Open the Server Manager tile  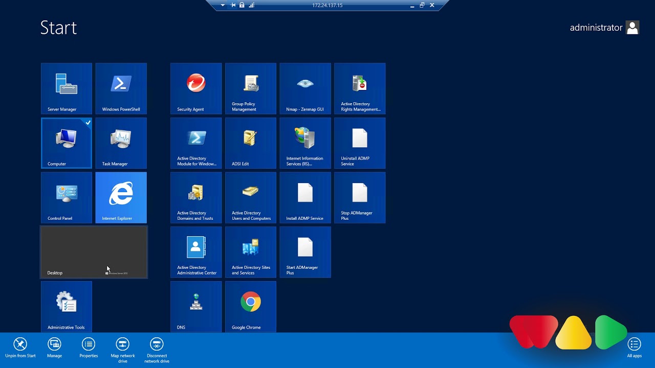pyautogui.click(x=67, y=88)
